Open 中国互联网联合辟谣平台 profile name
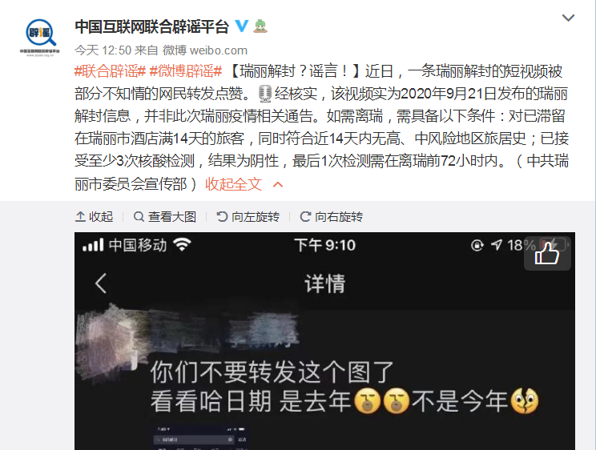The width and height of the screenshot is (596, 450). 151,26
